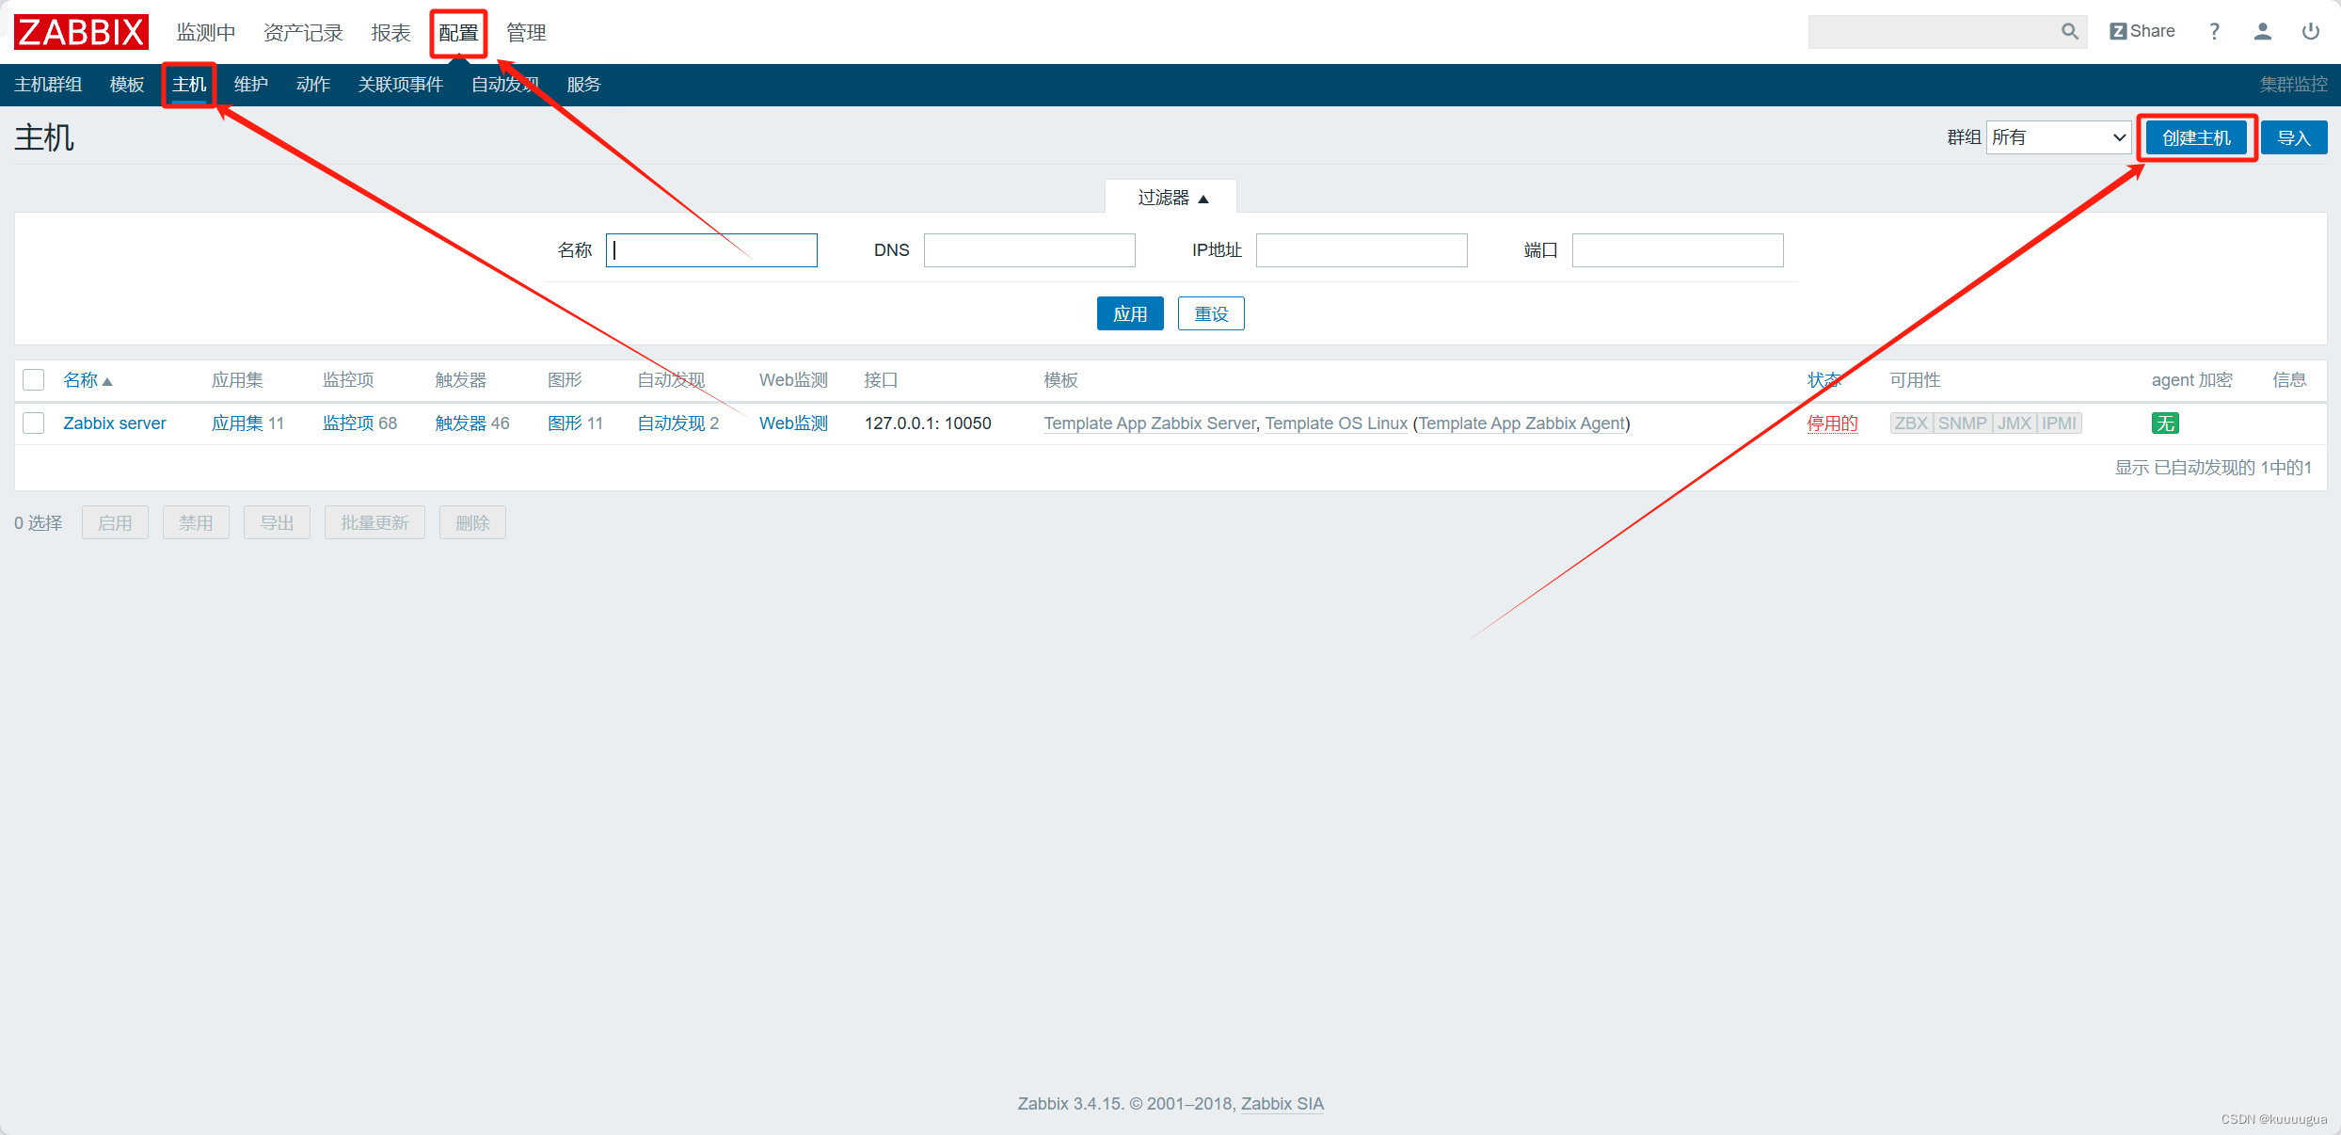
Task: Go to the 服务 submenu
Action: (x=584, y=85)
